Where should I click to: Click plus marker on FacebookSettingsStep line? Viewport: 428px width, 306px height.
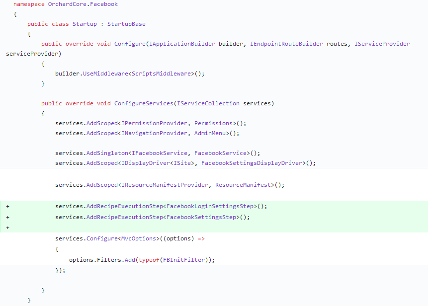click(7, 218)
